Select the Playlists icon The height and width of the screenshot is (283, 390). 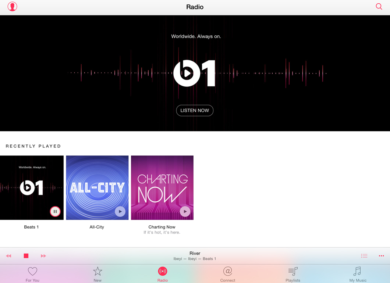292,272
